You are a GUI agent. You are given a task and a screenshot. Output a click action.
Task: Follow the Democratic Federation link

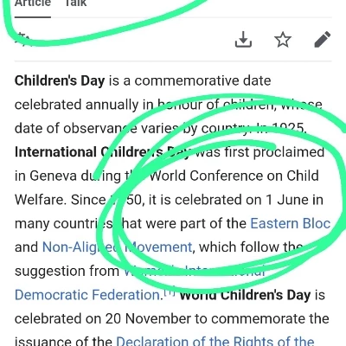point(87,295)
